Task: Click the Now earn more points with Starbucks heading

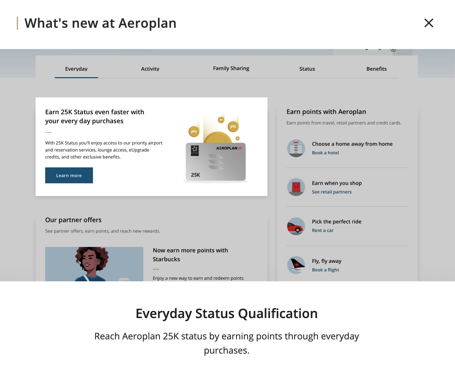Action: click(190, 255)
